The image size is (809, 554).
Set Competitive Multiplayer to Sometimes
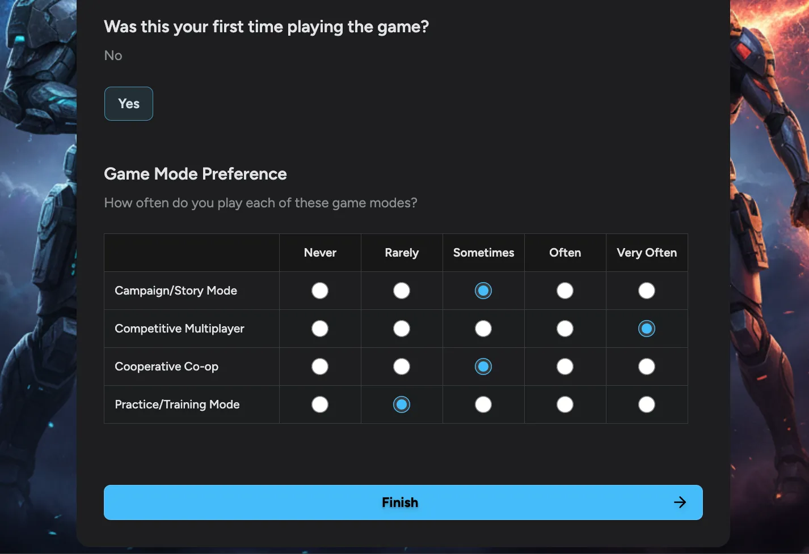coord(483,329)
